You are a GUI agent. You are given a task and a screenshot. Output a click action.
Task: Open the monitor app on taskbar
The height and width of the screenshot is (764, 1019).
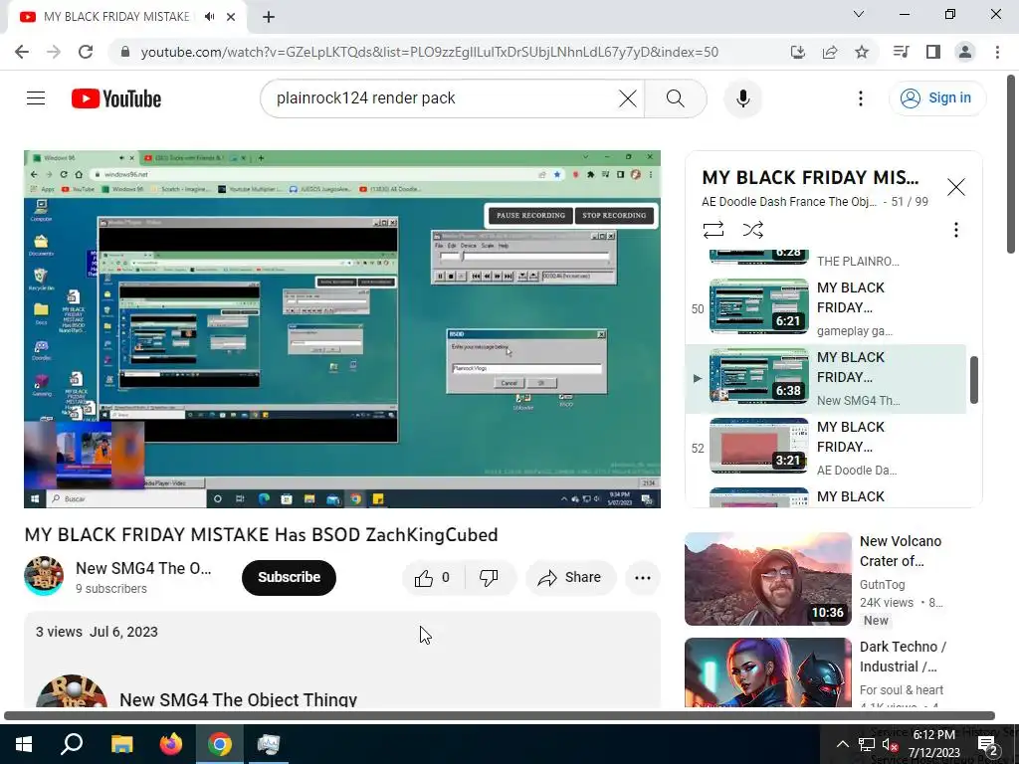(269, 744)
